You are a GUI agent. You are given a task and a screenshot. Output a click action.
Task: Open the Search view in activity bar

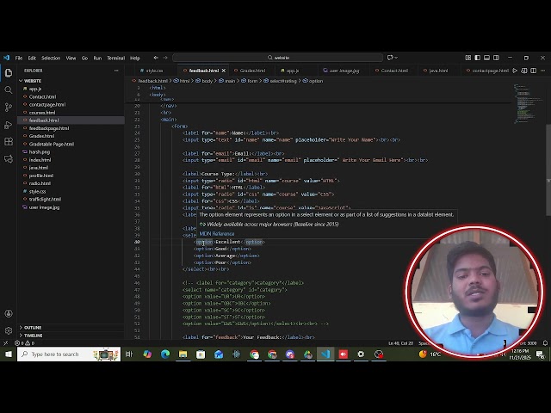click(x=9, y=89)
